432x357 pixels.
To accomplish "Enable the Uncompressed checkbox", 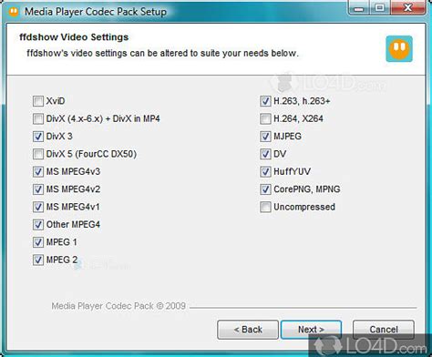I will (x=265, y=207).
